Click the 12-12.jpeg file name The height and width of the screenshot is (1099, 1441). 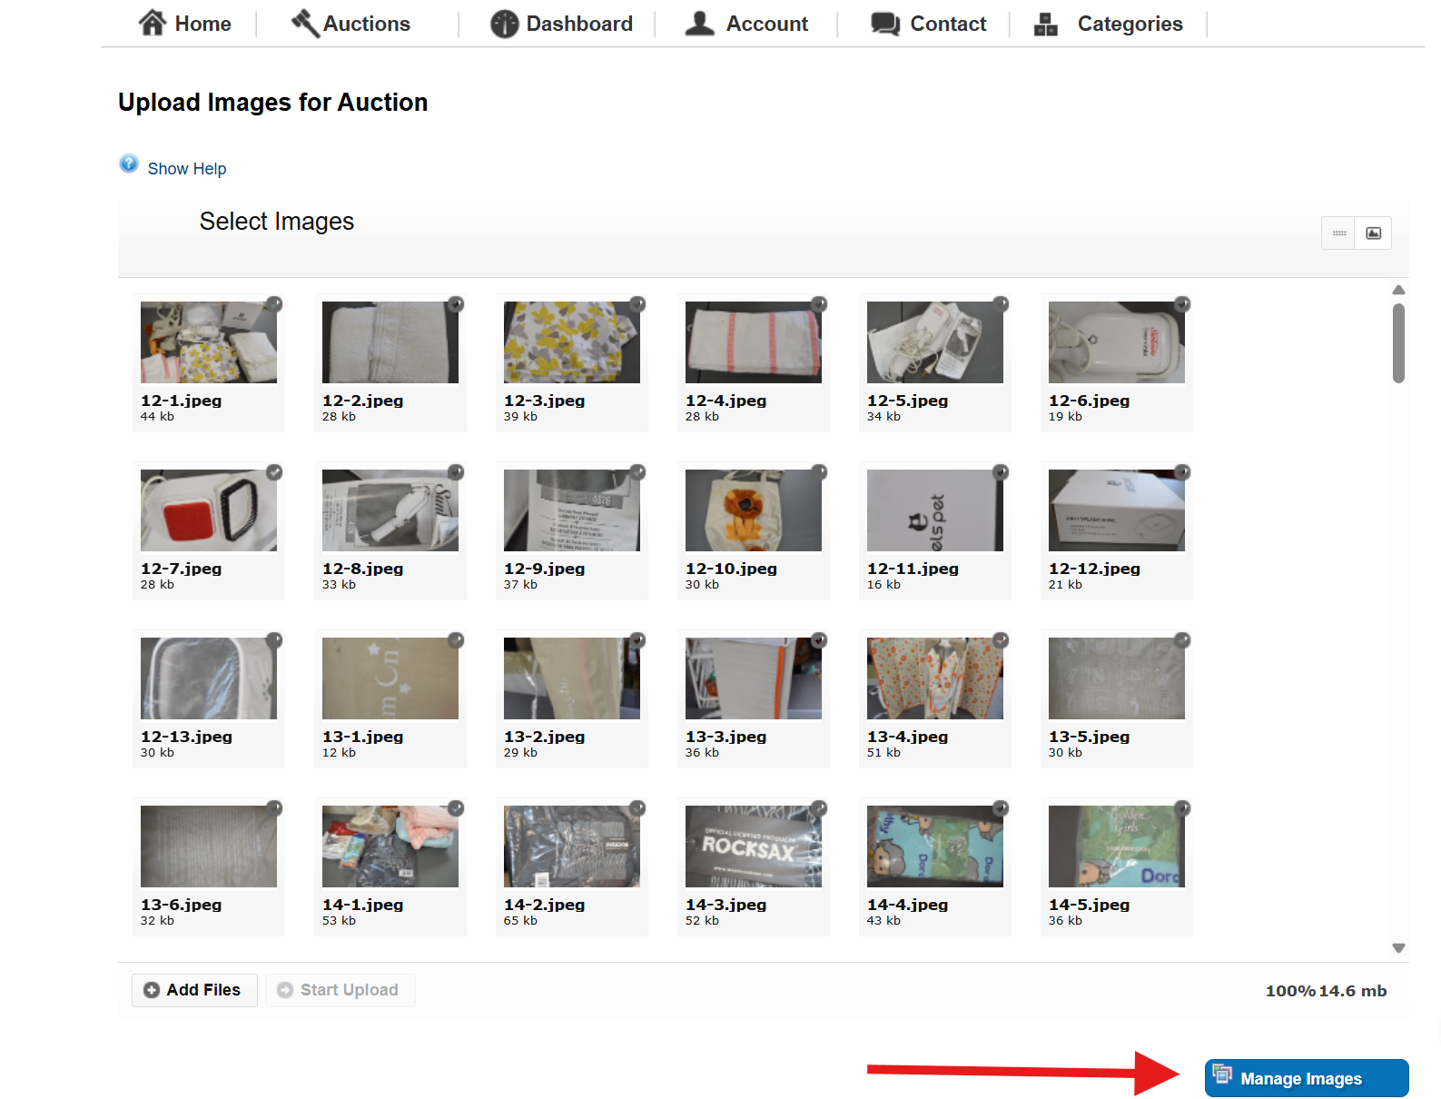click(x=1094, y=569)
